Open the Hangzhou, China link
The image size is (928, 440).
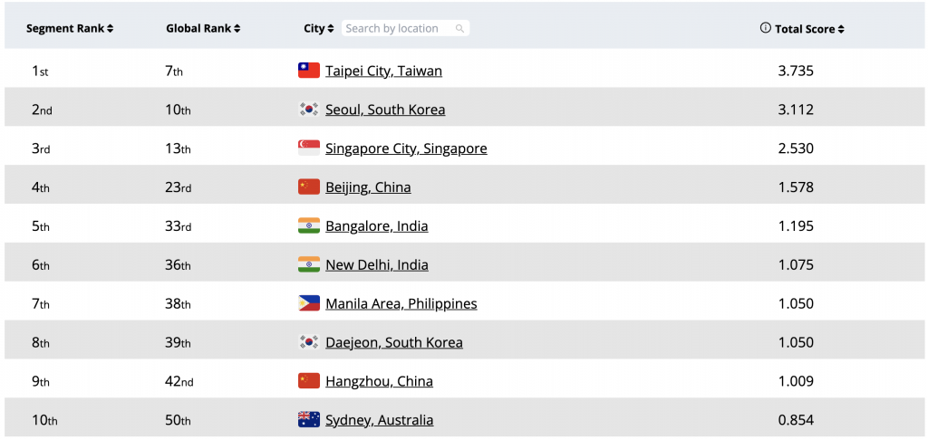[379, 381]
